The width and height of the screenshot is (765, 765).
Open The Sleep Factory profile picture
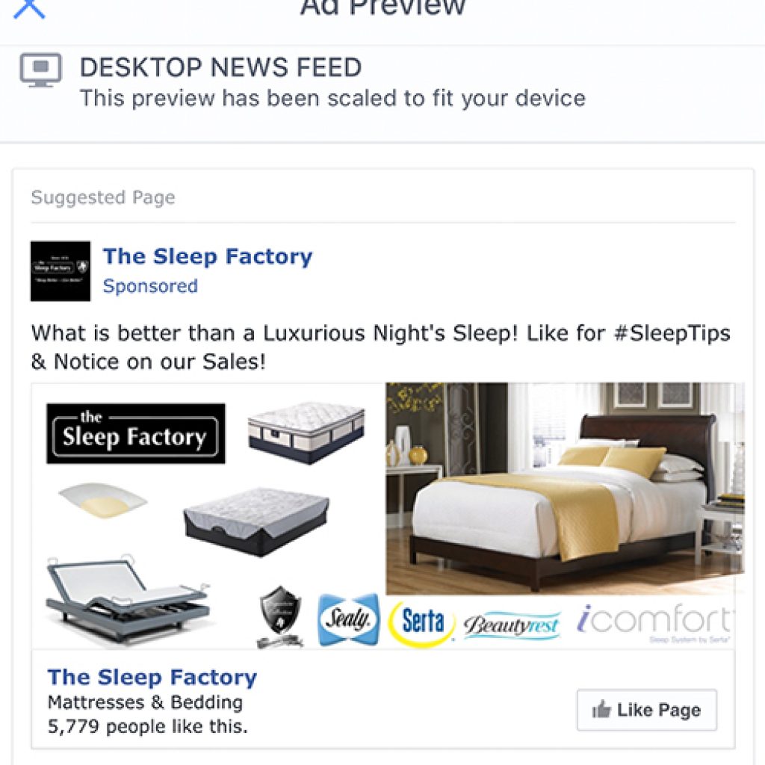[61, 270]
